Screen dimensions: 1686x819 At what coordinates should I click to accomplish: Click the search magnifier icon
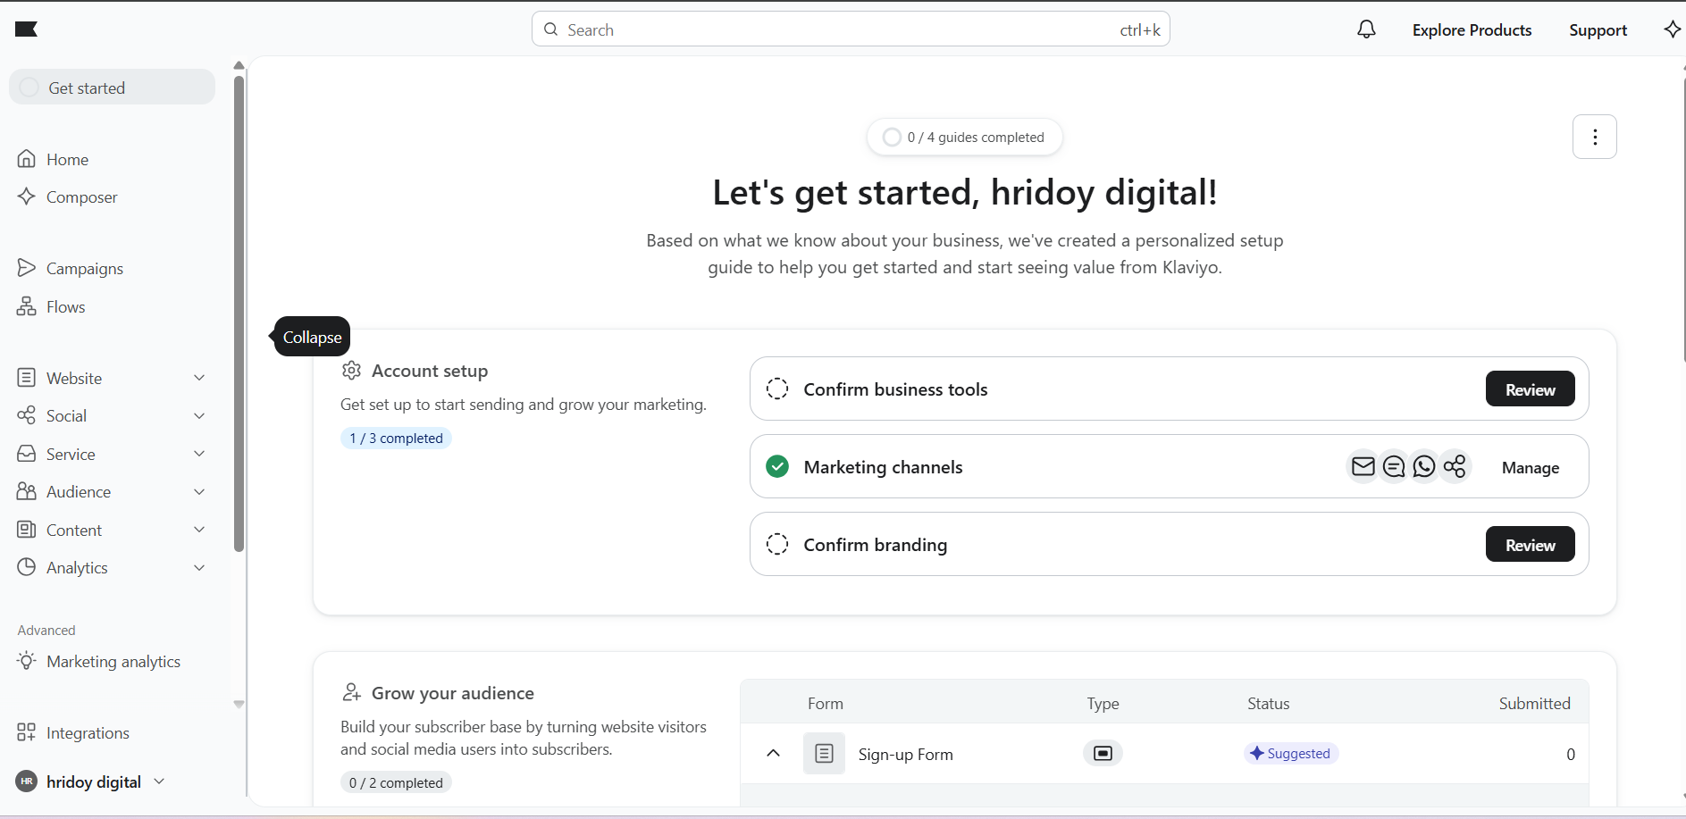click(x=551, y=29)
